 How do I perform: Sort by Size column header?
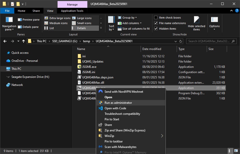click(217, 49)
